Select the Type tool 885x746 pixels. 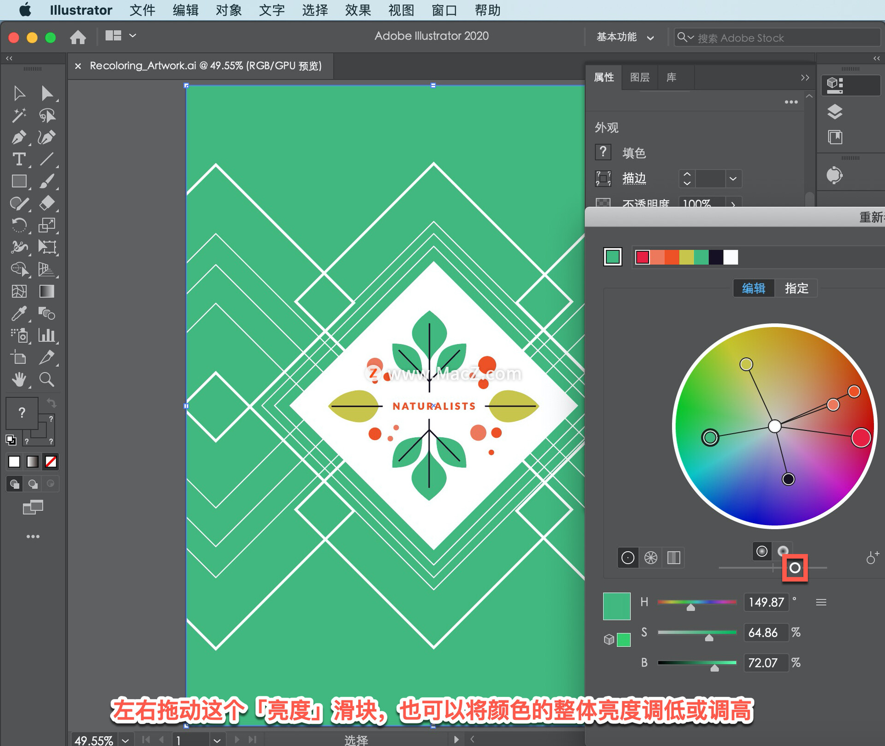(x=18, y=159)
